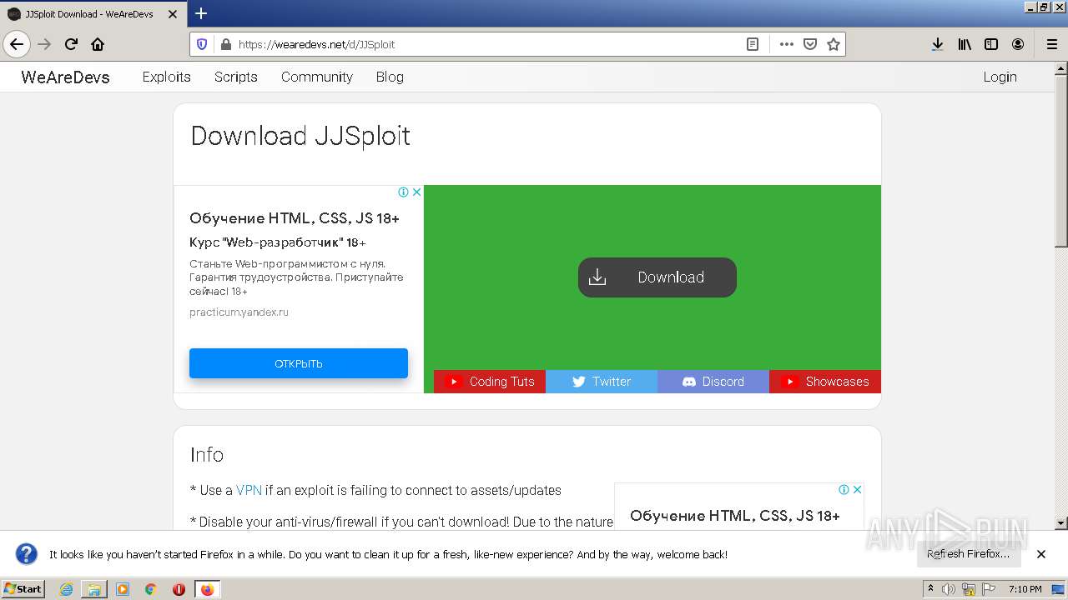Image resolution: width=1068 pixels, height=600 pixels.
Task: Launch Chrome from the taskbar
Action: coord(151,589)
